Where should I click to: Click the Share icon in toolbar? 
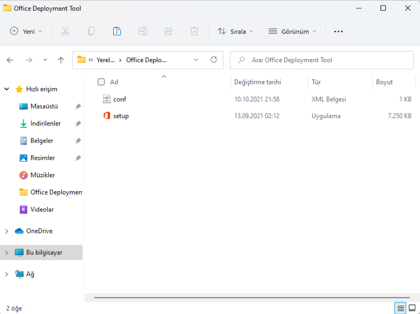coord(169,31)
